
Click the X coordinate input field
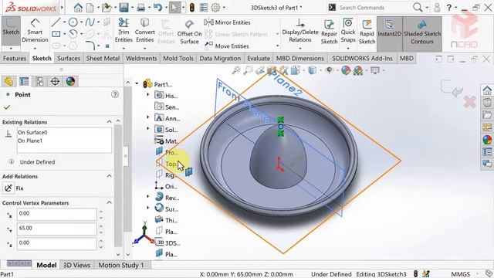point(56,214)
